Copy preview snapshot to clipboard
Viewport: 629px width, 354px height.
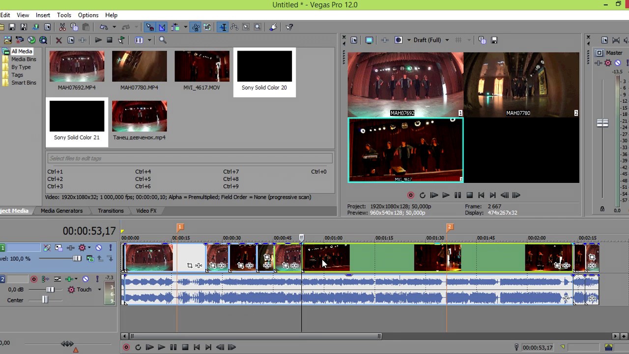482,40
